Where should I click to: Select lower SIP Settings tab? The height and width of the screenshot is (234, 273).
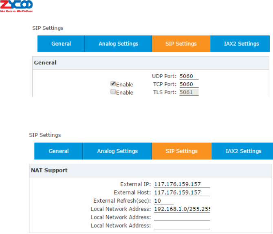coord(181,151)
